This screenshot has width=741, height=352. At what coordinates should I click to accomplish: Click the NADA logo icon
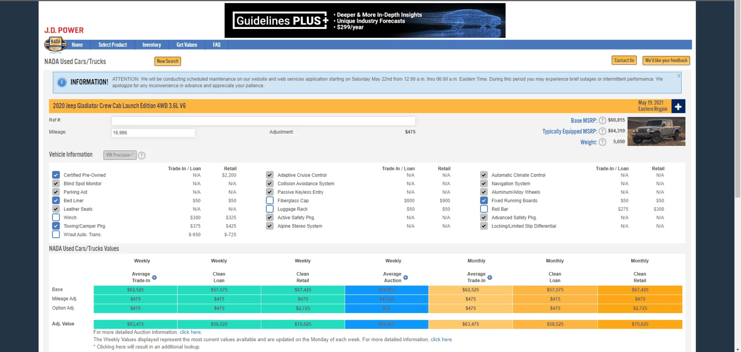pyautogui.click(x=55, y=45)
